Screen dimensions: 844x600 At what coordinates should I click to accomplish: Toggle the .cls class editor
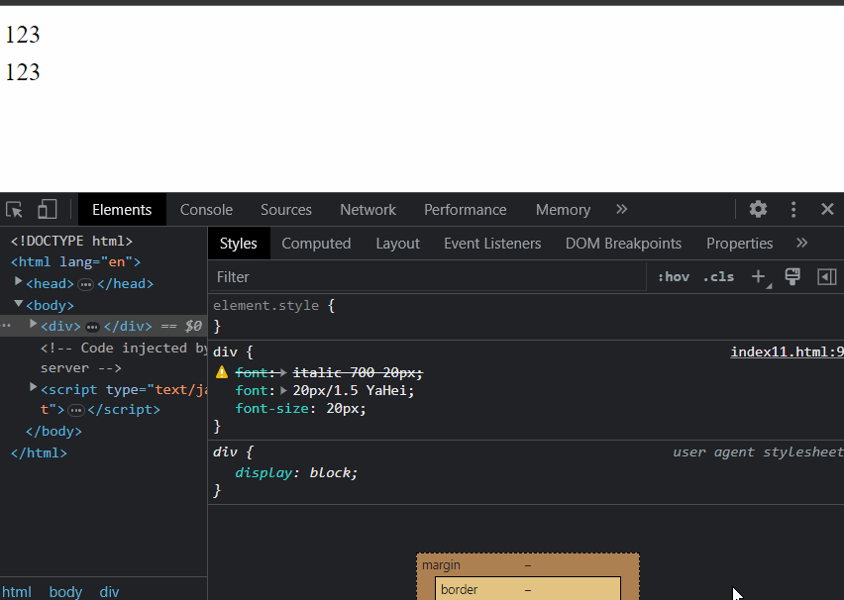click(x=718, y=276)
